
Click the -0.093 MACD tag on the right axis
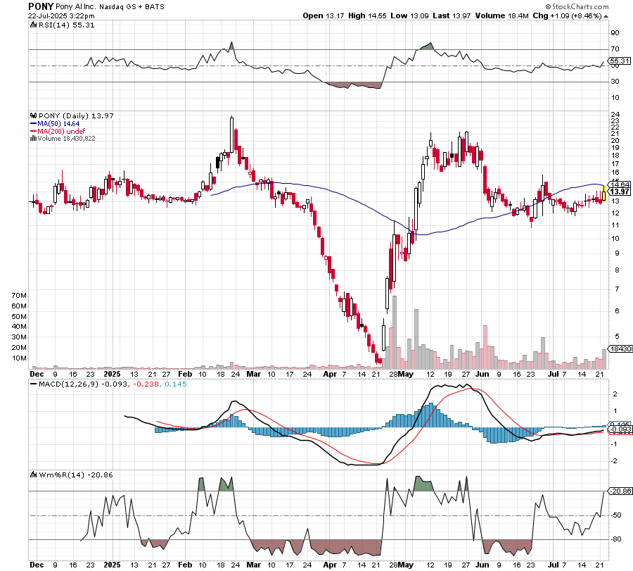(x=620, y=429)
